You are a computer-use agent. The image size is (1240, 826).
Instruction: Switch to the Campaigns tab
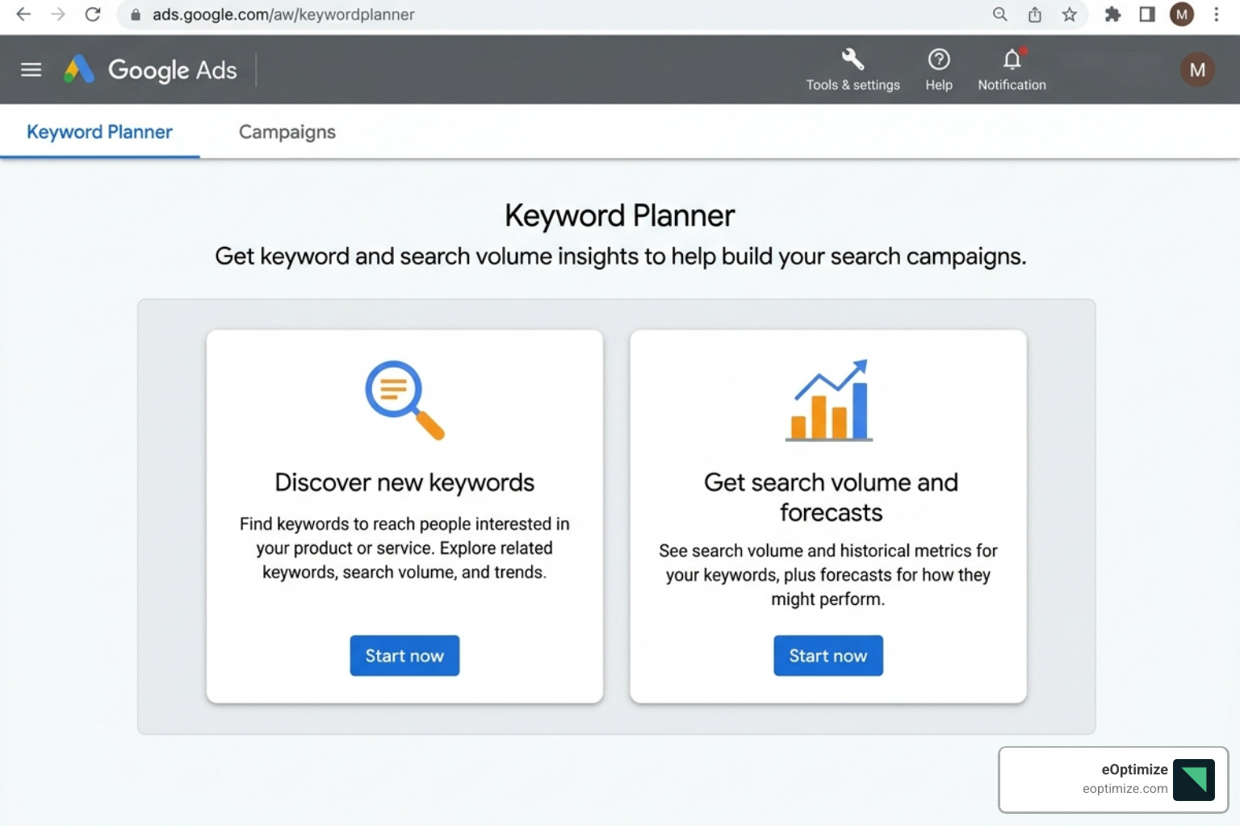click(x=287, y=131)
